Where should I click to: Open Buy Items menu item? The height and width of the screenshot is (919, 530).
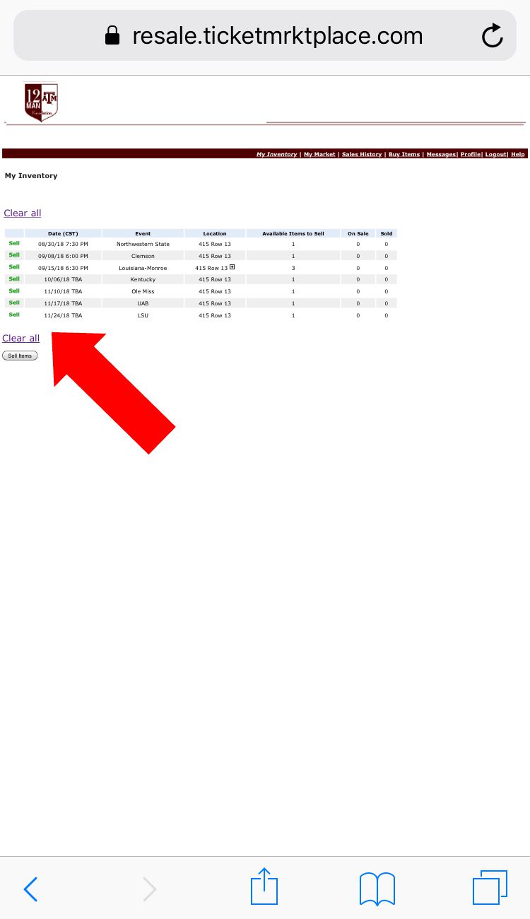point(404,154)
